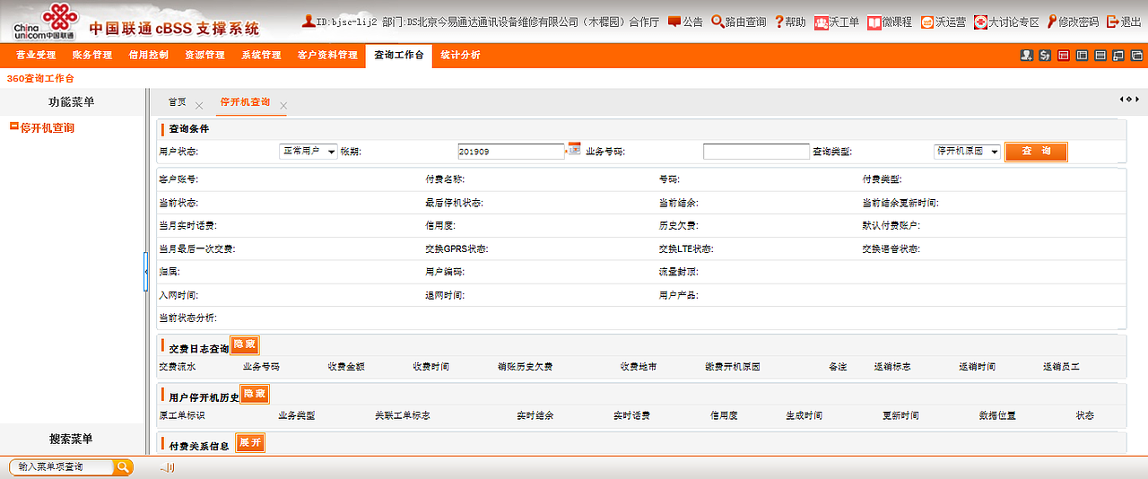Click the user ID avatar icon

(x=308, y=21)
